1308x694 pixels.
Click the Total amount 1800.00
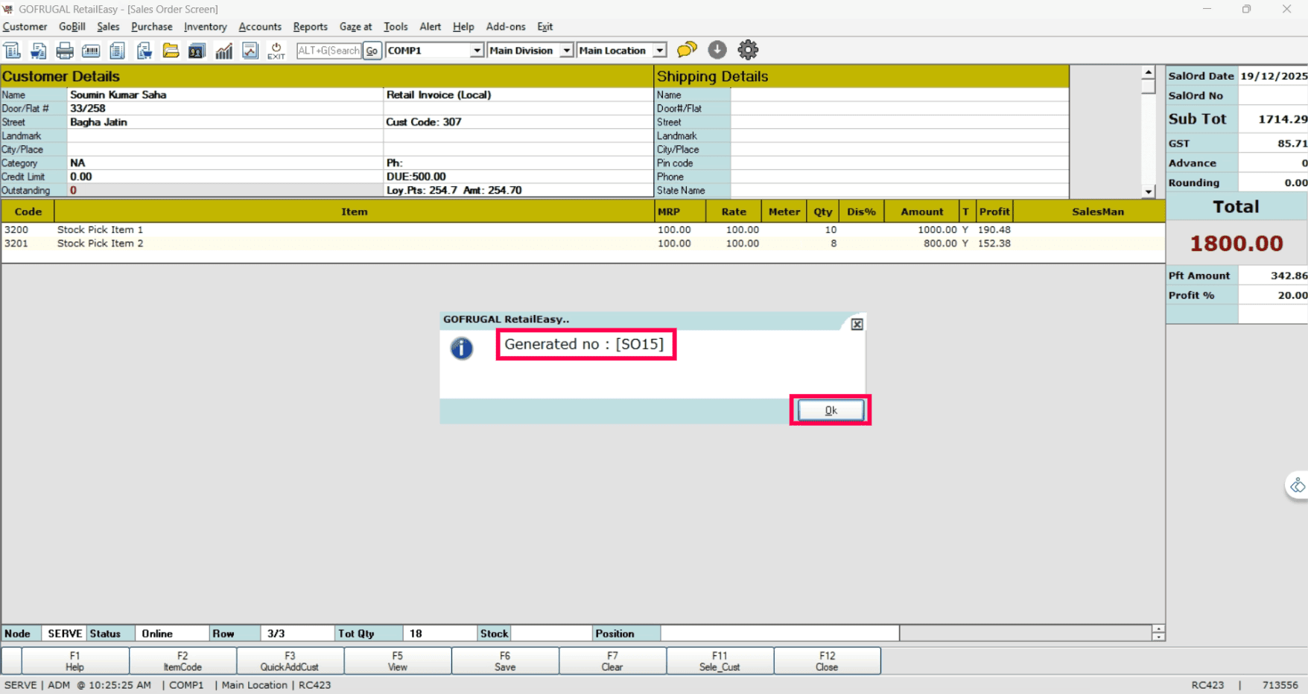[x=1236, y=243]
